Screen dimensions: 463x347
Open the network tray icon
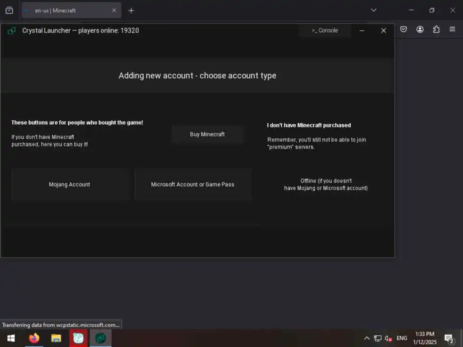[378, 338]
